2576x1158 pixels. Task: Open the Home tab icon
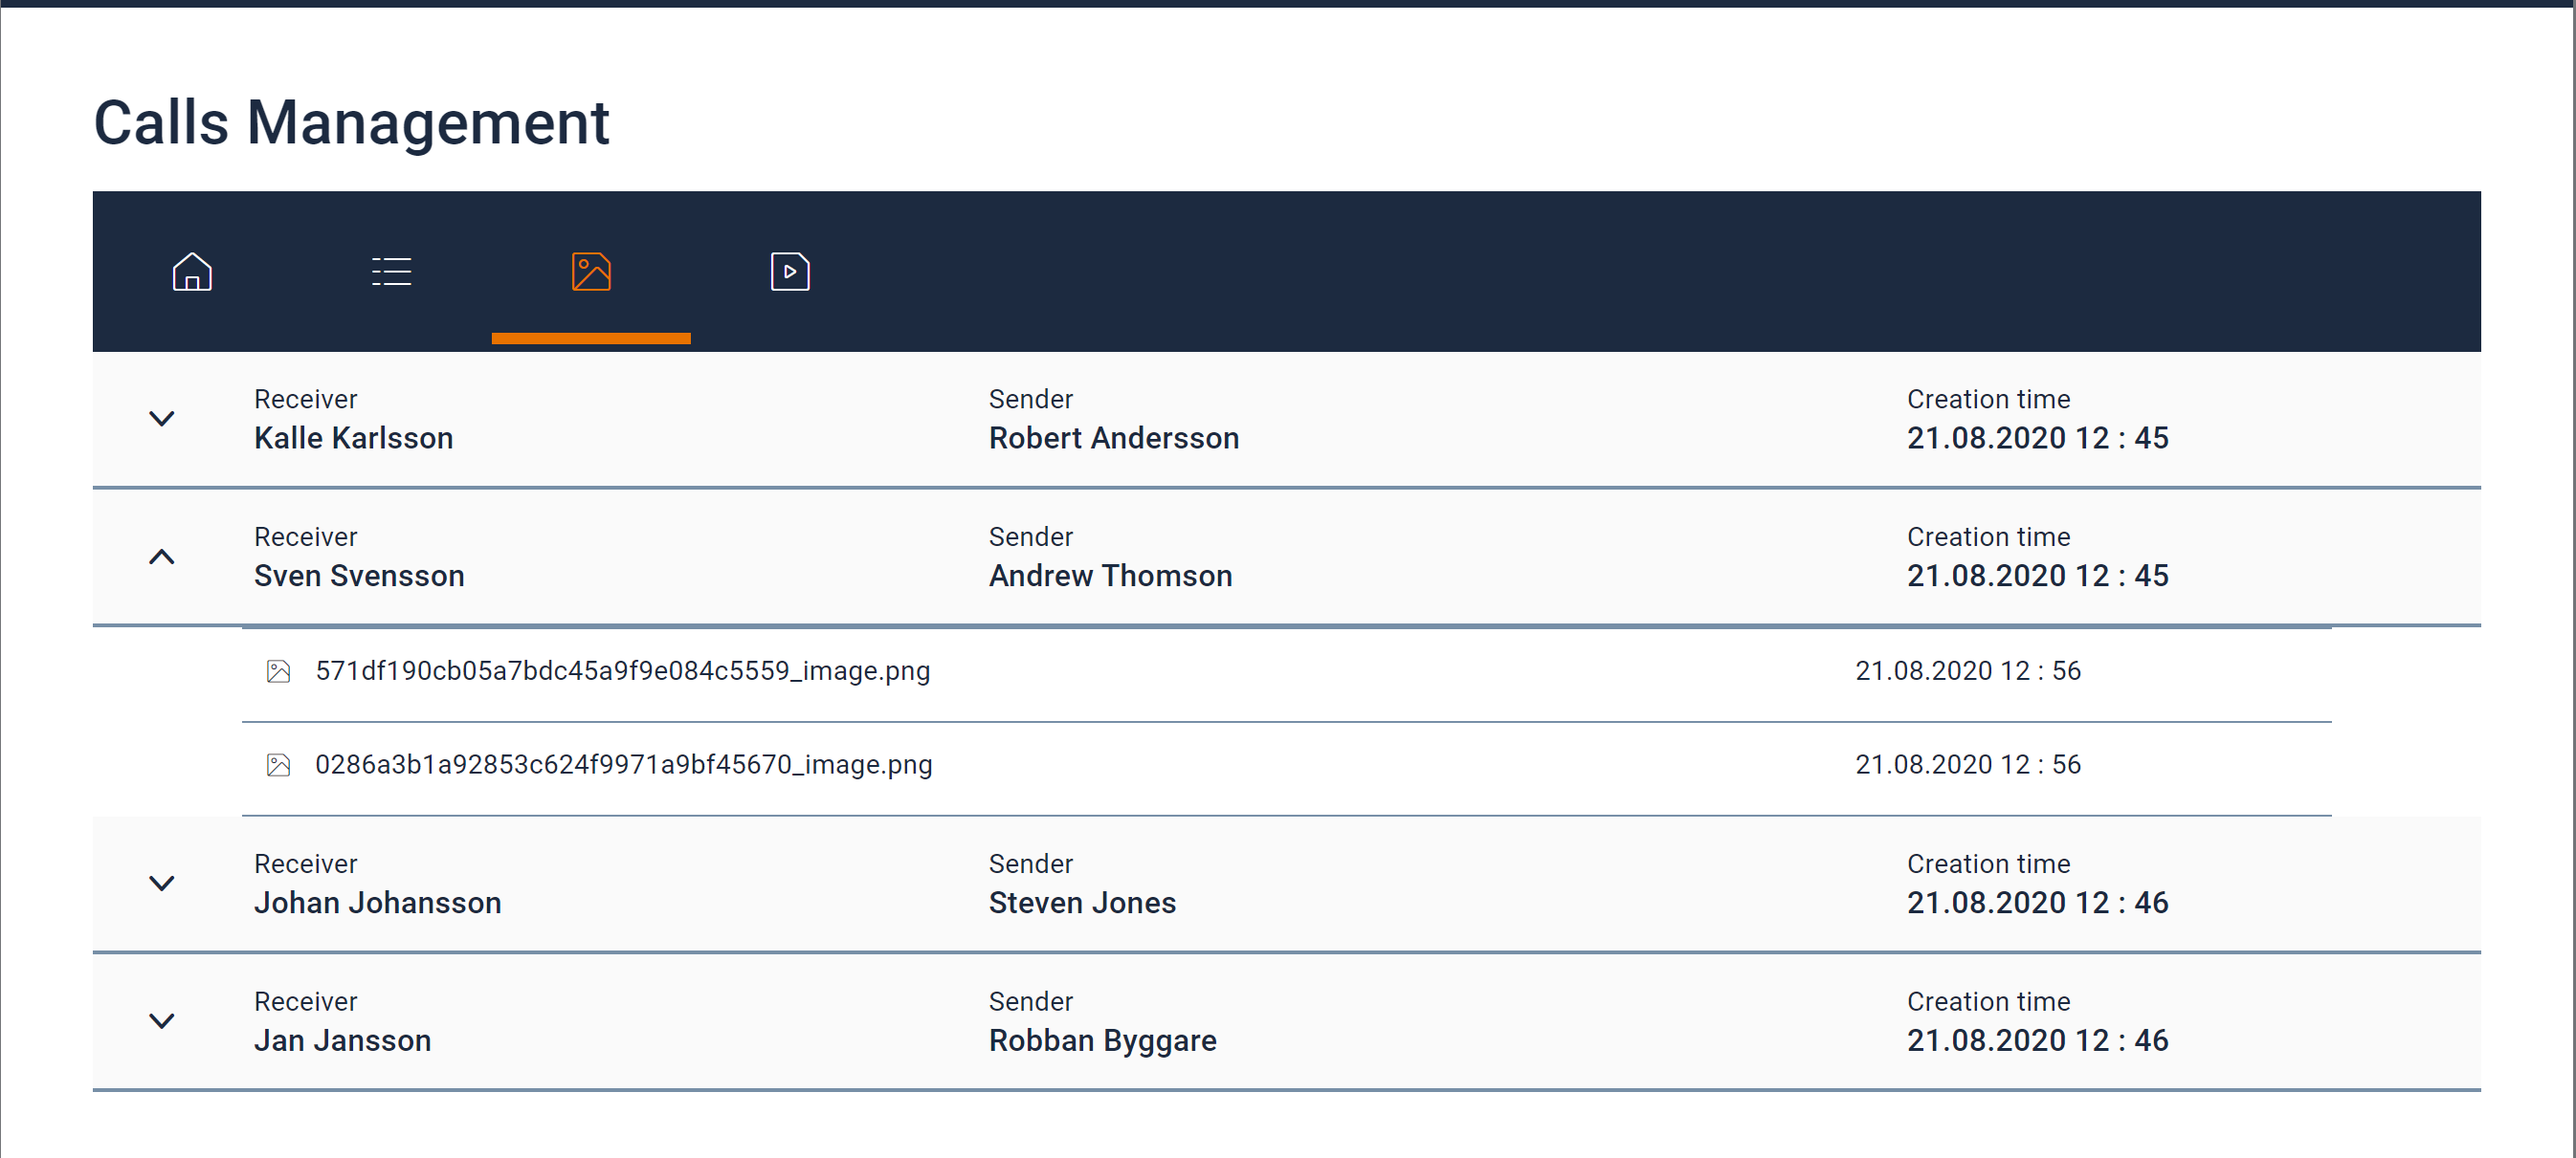192,272
